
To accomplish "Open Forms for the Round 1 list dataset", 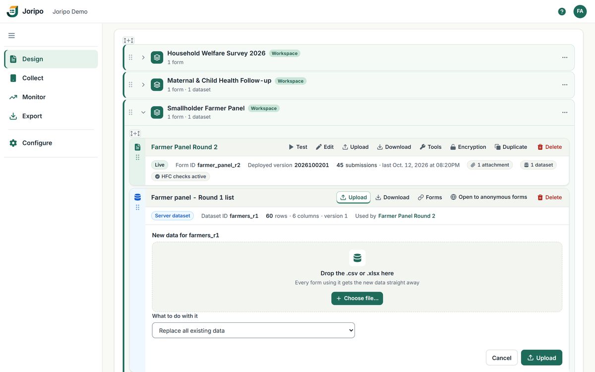I will pos(430,197).
